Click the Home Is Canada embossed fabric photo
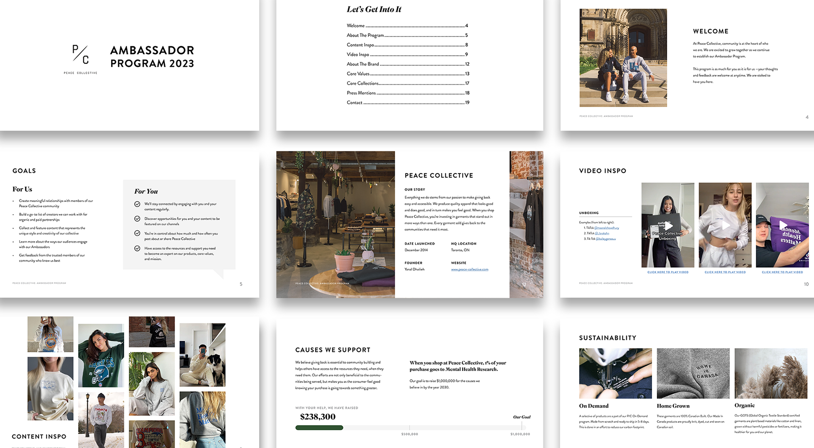The image size is (814, 448). (x=693, y=373)
